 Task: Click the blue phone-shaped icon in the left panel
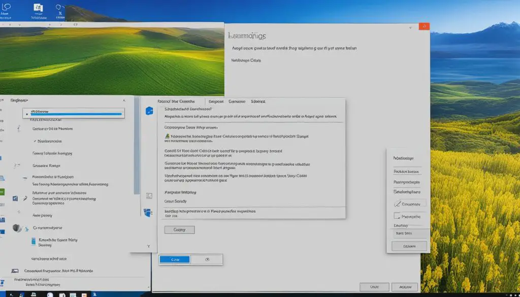coord(34,241)
